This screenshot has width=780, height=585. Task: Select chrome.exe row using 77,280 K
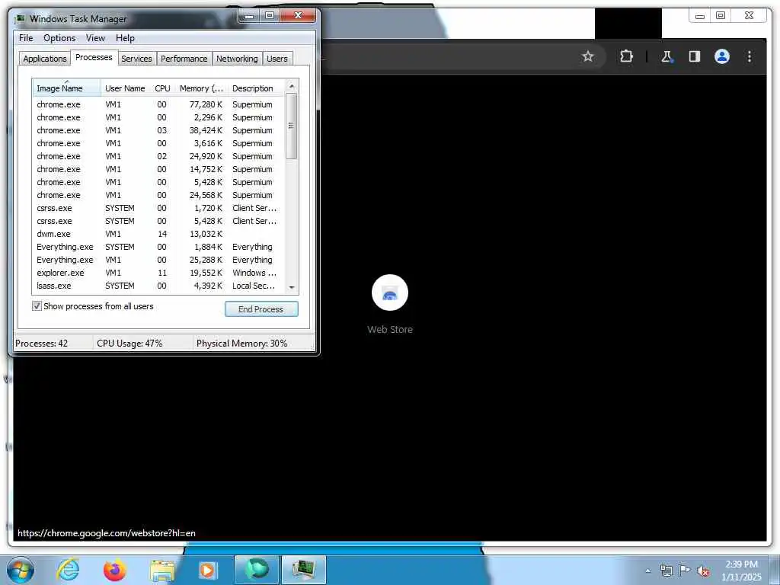(x=159, y=104)
